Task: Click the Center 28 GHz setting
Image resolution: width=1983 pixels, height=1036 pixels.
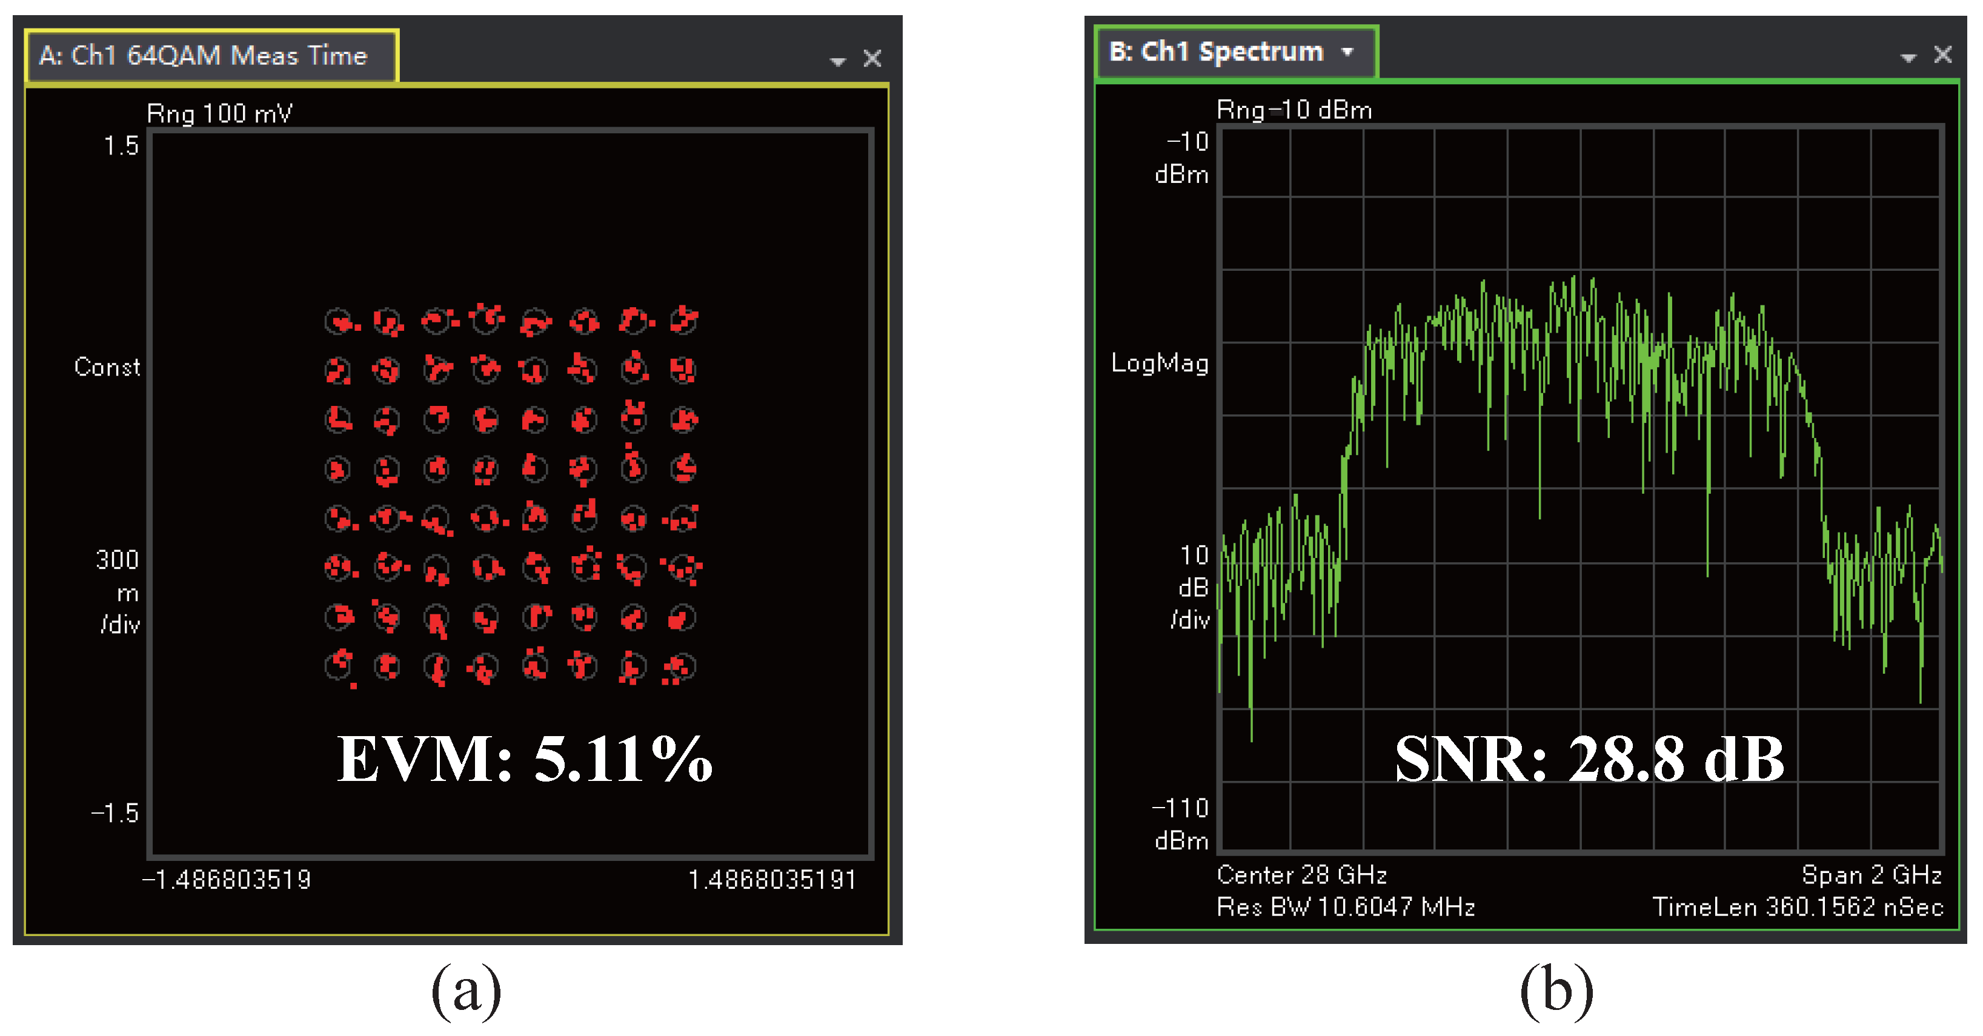Action: click(x=1302, y=875)
